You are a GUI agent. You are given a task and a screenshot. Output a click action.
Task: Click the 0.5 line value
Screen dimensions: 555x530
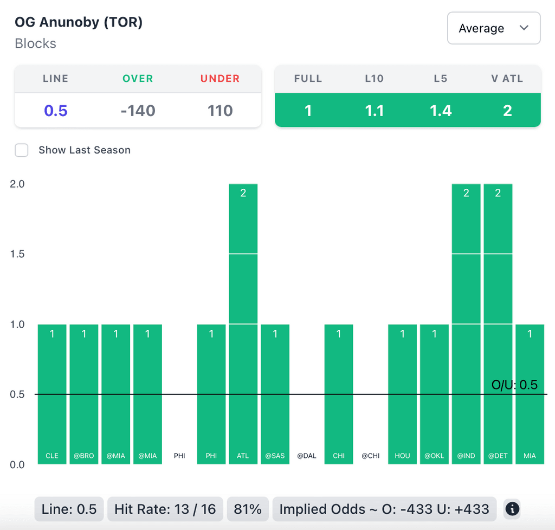click(x=56, y=111)
